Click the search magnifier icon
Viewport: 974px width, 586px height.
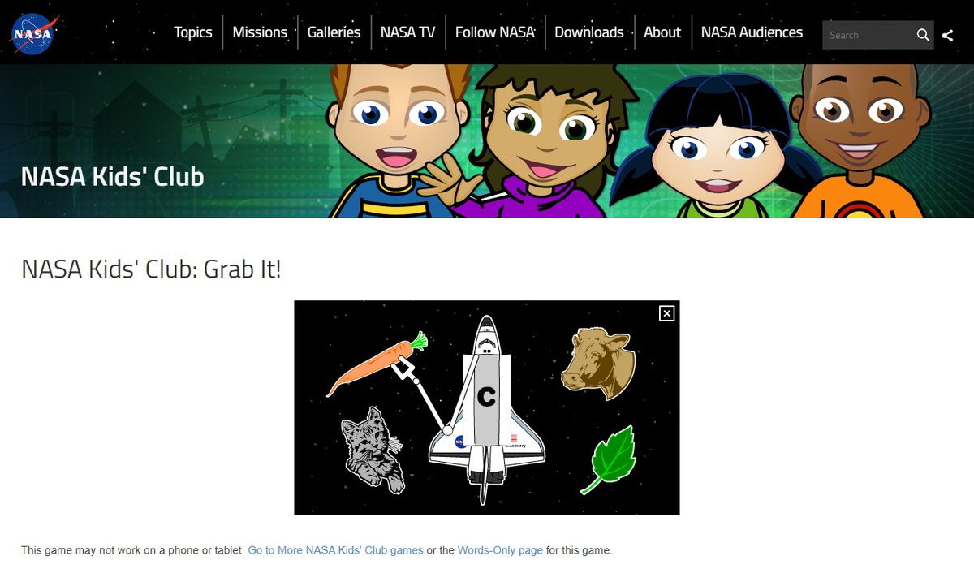(923, 35)
